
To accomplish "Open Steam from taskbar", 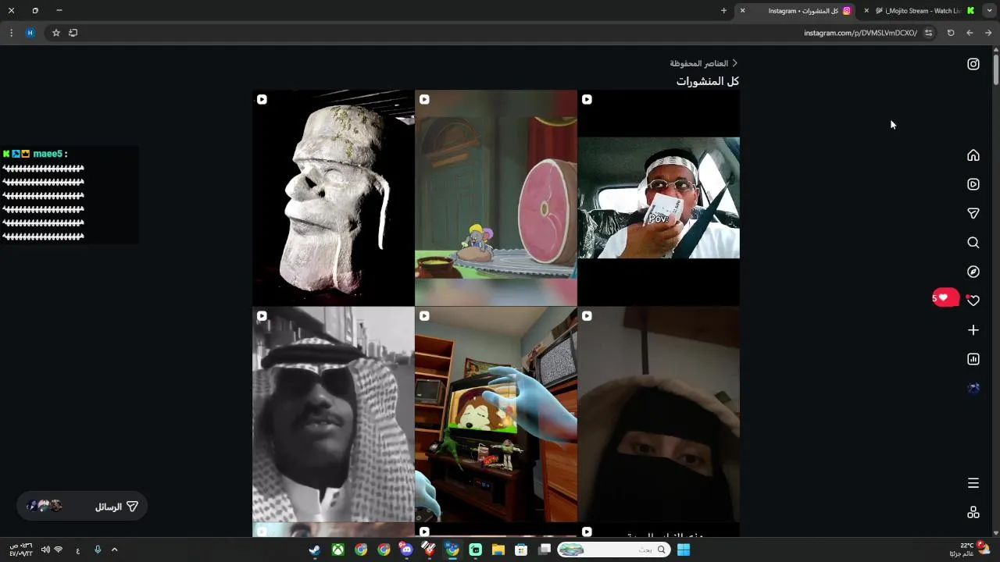I will (x=314, y=550).
